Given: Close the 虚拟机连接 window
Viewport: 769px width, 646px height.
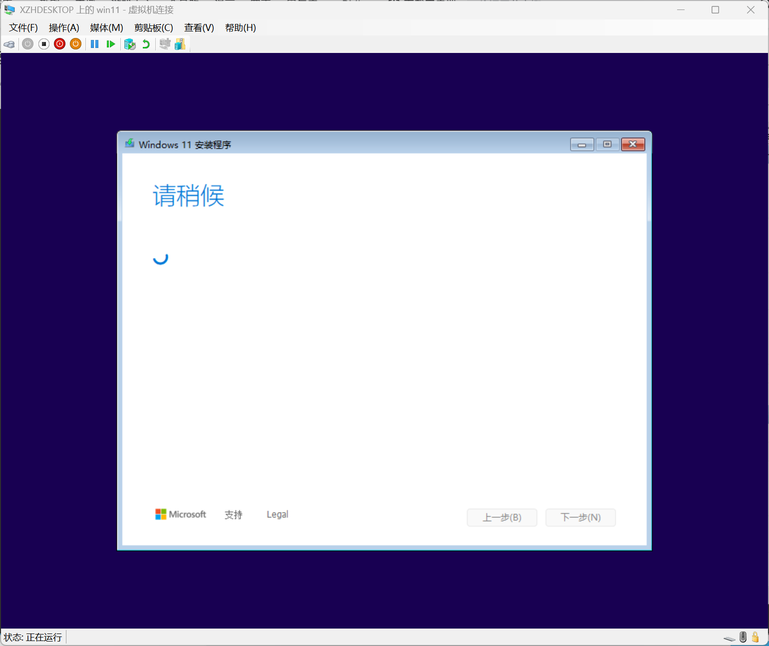Looking at the screenshot, I should click(x=751, y=10).
